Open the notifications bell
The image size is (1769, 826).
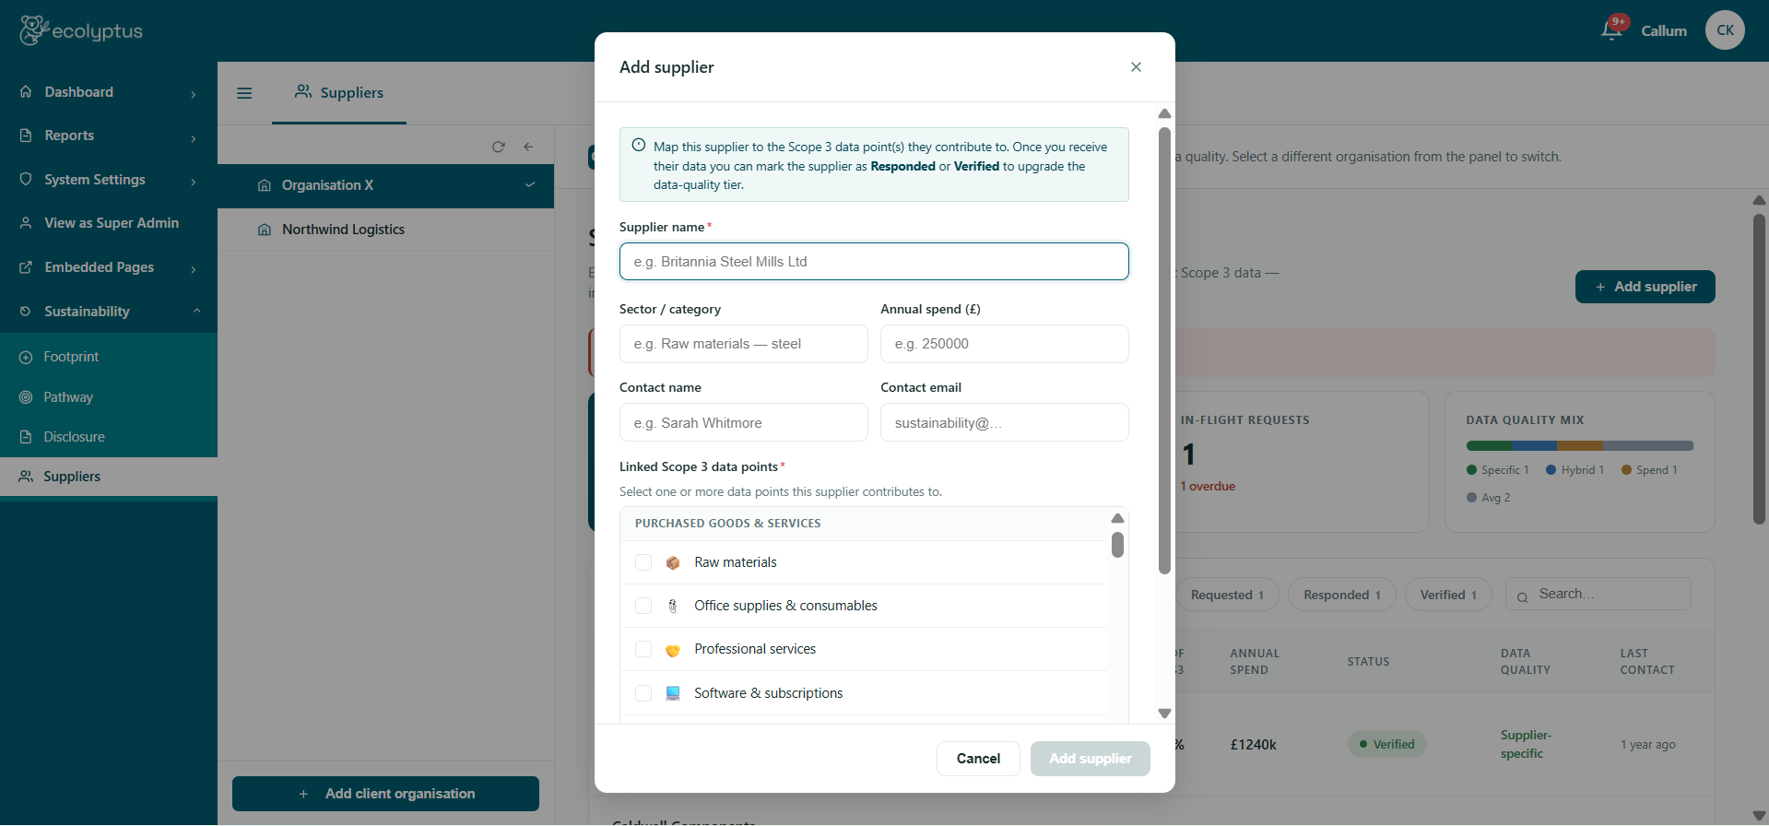pyautogui.click(x=1611, y=30)
